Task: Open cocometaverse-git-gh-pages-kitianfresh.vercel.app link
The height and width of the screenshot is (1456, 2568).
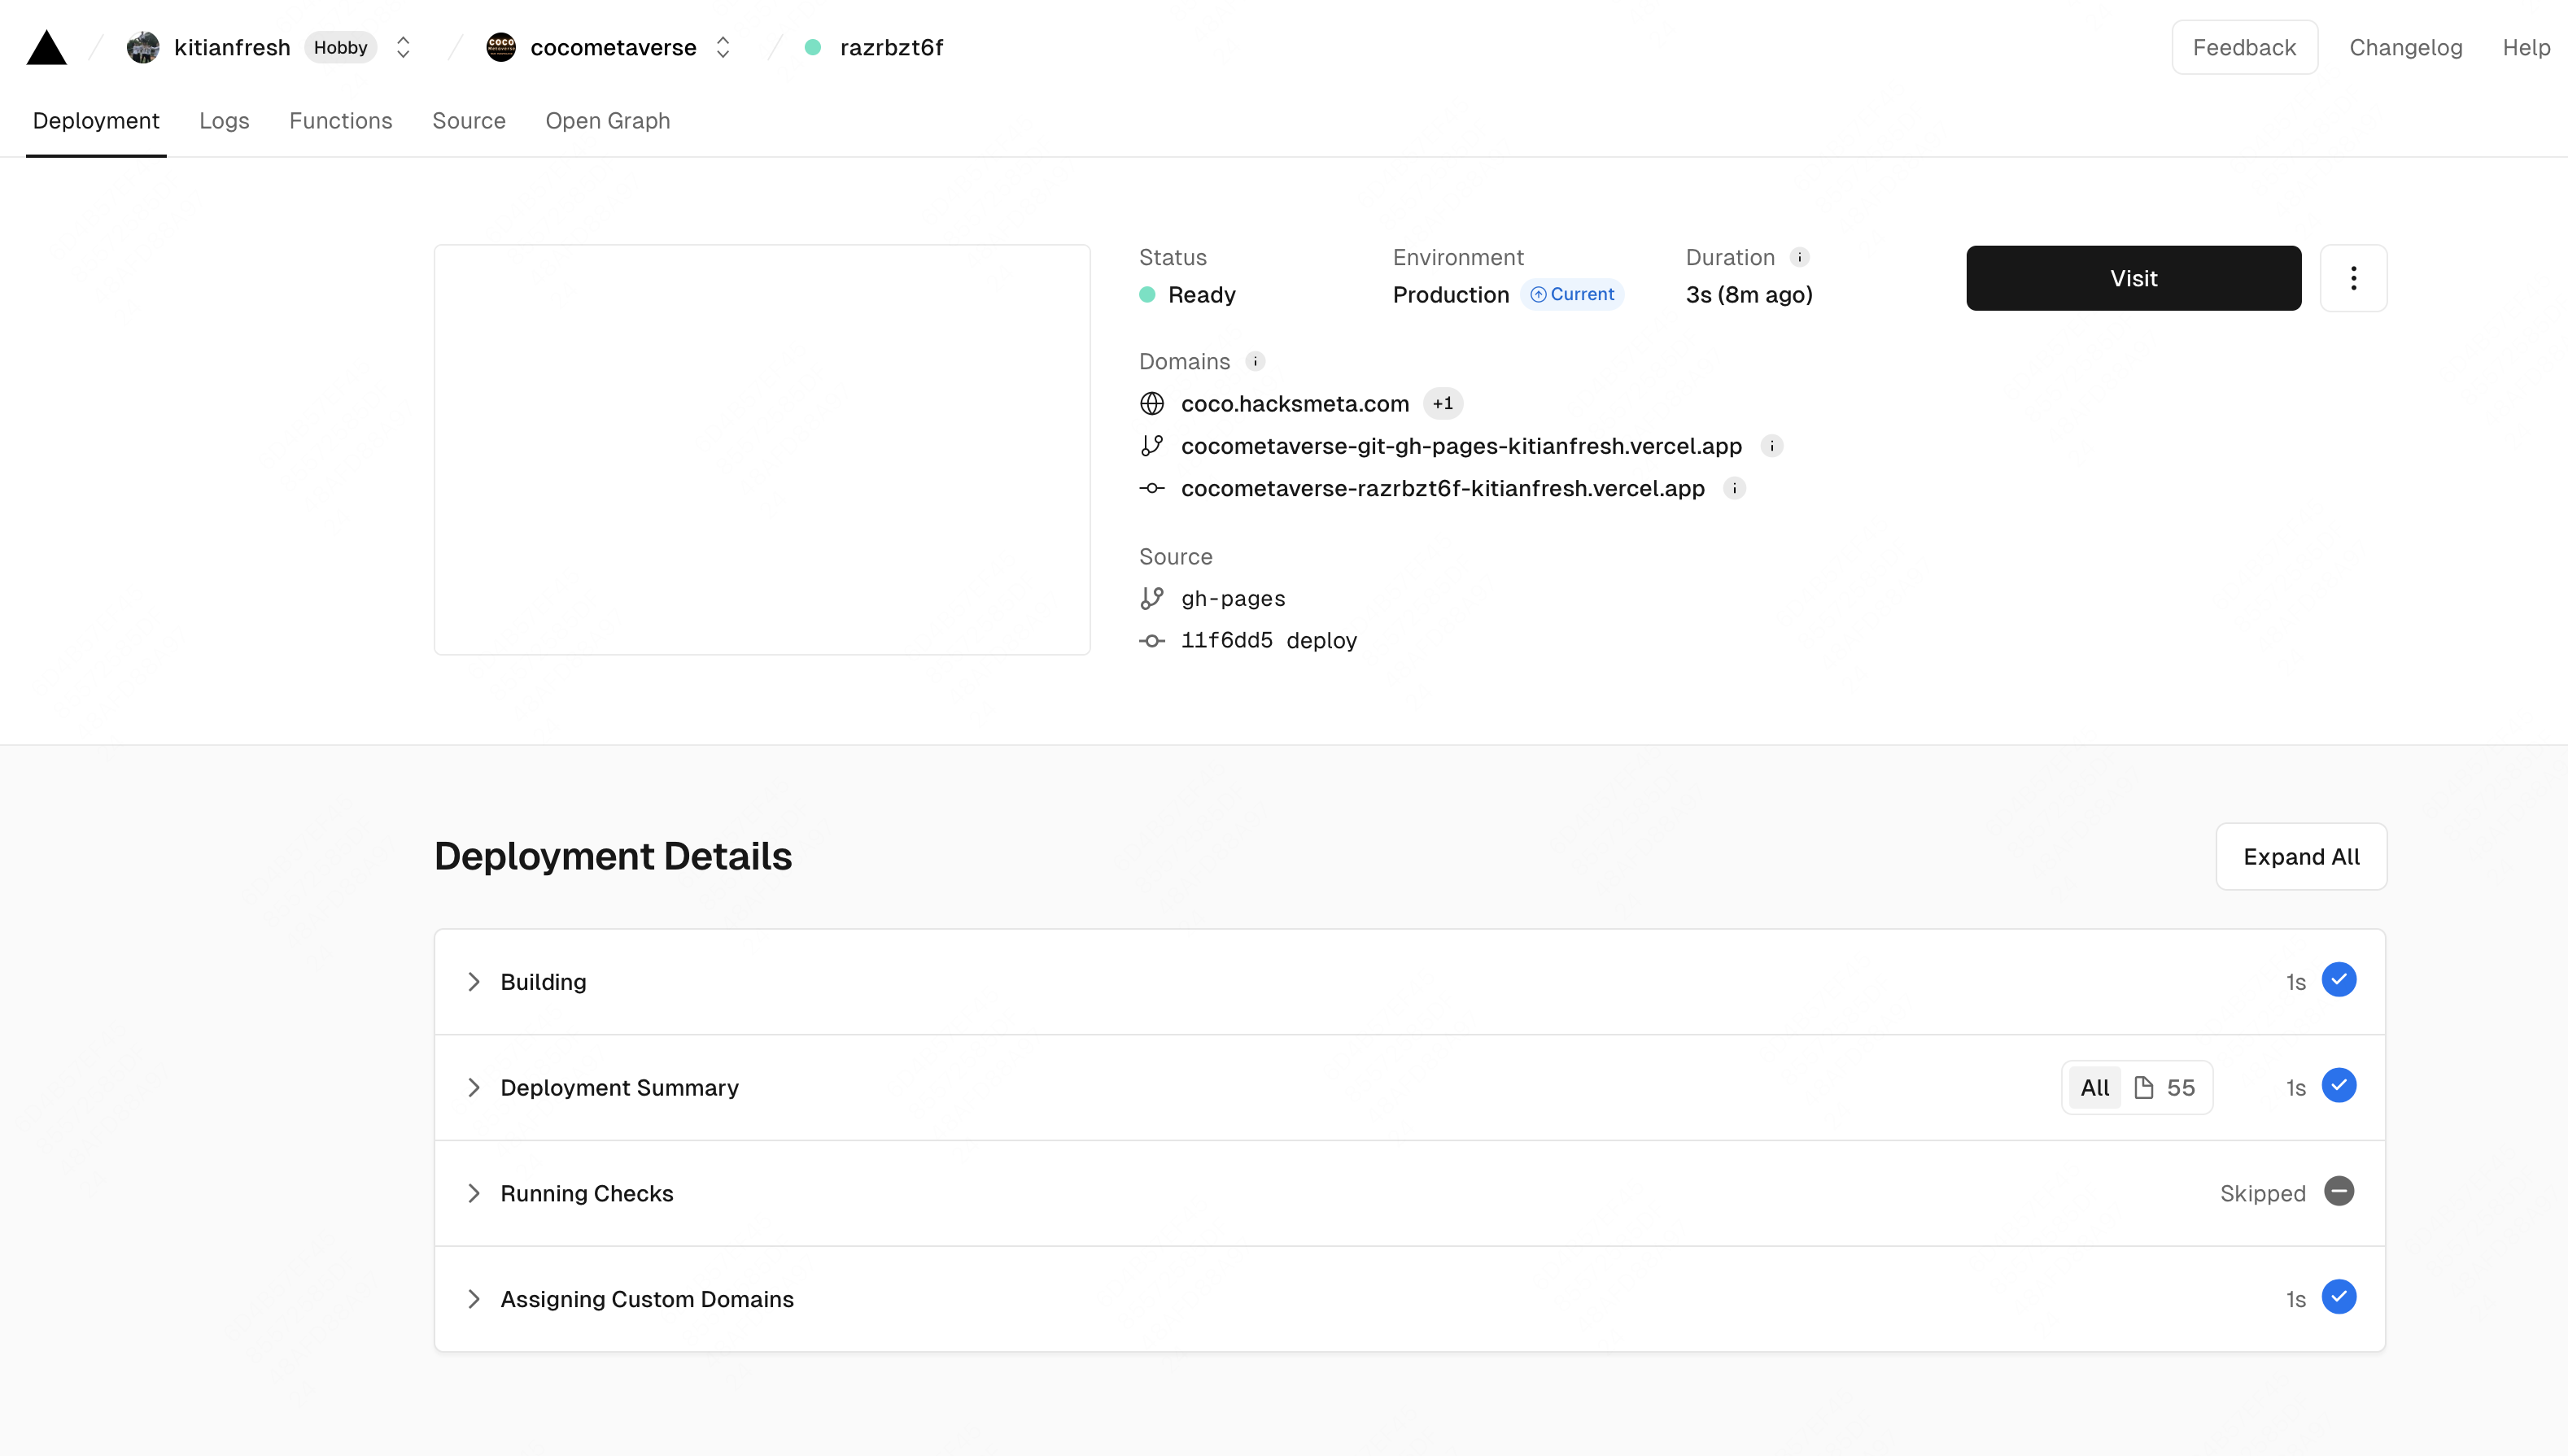Action: (1461, 446)
